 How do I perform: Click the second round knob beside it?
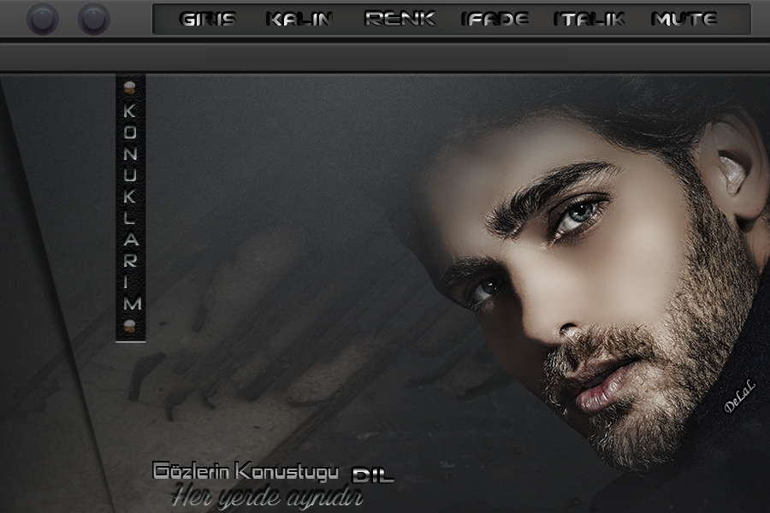93,19
